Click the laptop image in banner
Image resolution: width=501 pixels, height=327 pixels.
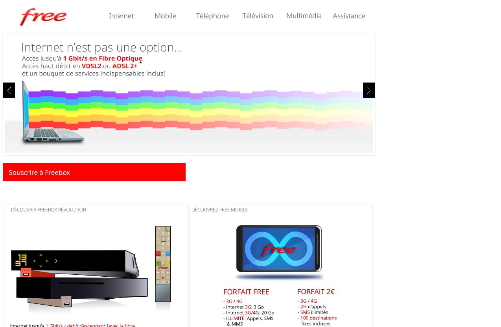[x=53, y=112]
